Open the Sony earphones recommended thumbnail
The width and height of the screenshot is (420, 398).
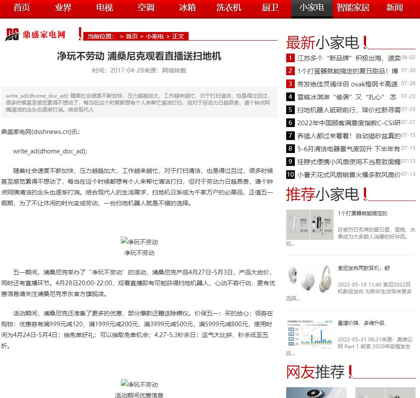pyautogui.click(x=309, y=279)
